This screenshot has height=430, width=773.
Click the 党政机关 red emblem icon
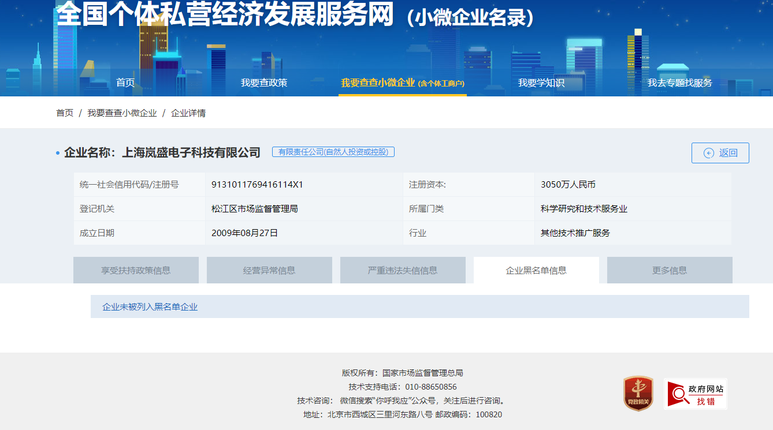638,394
